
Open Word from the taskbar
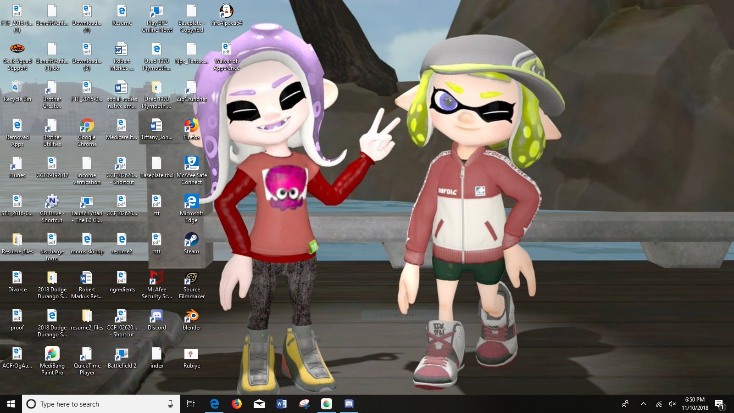click(x=282, y=404)
